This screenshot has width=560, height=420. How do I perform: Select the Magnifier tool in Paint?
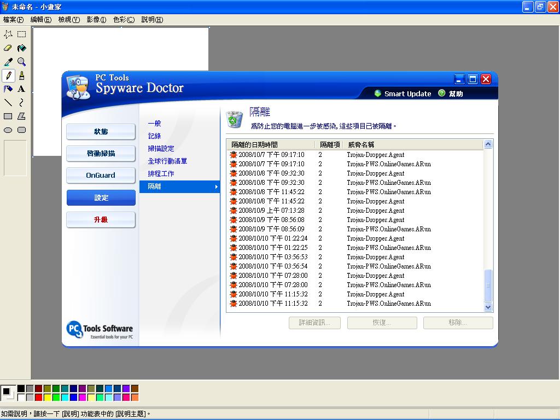tap(22, 62)
